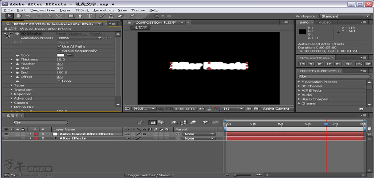The width and height of the screenshot is (374, 178).
Task: Open the 1/1 resolution dropdown
Action: [232, 109]
